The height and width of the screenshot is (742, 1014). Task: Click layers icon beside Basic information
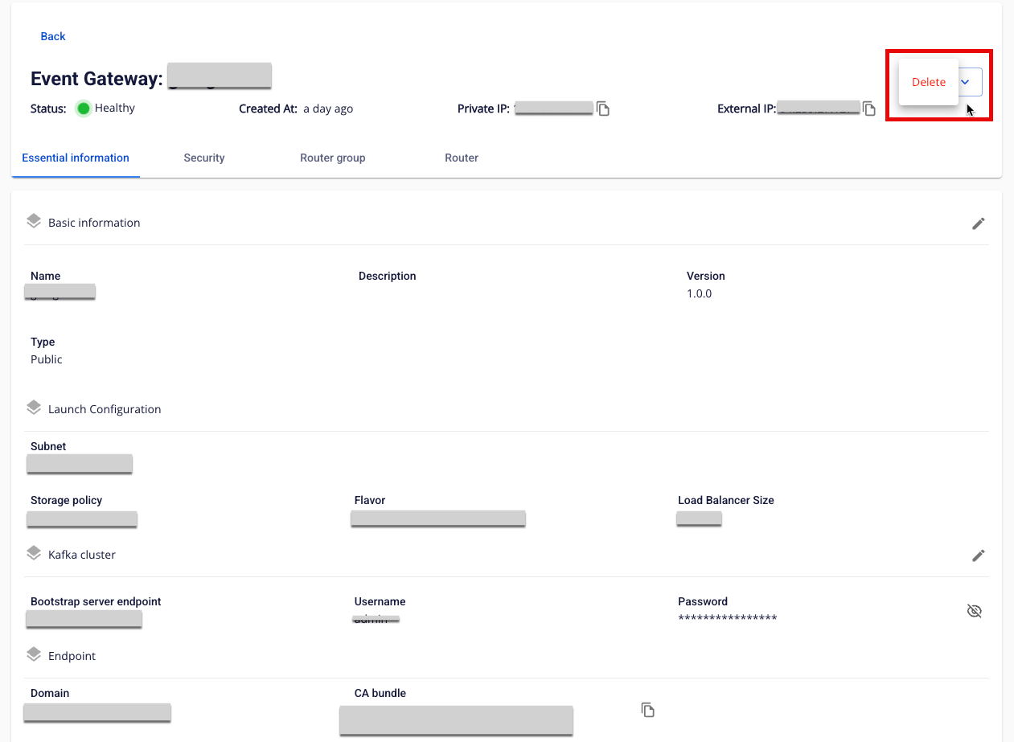34,222
